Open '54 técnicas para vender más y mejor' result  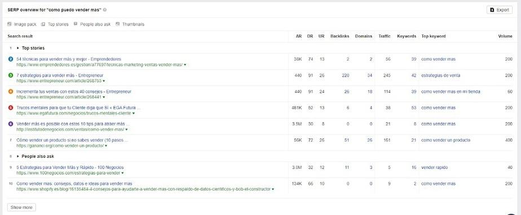tap(69, 59)
